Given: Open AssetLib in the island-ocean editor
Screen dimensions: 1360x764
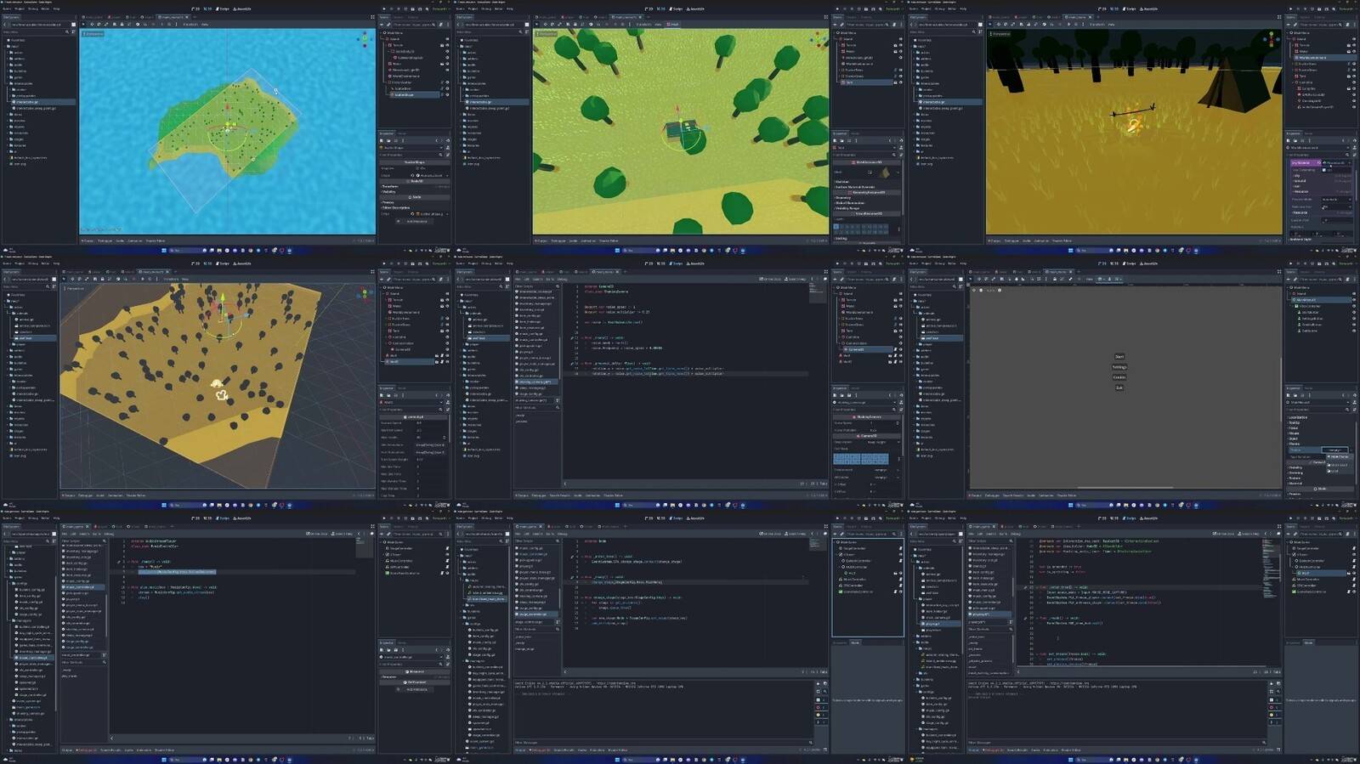Looking at the screenshot, I should 241,8.
